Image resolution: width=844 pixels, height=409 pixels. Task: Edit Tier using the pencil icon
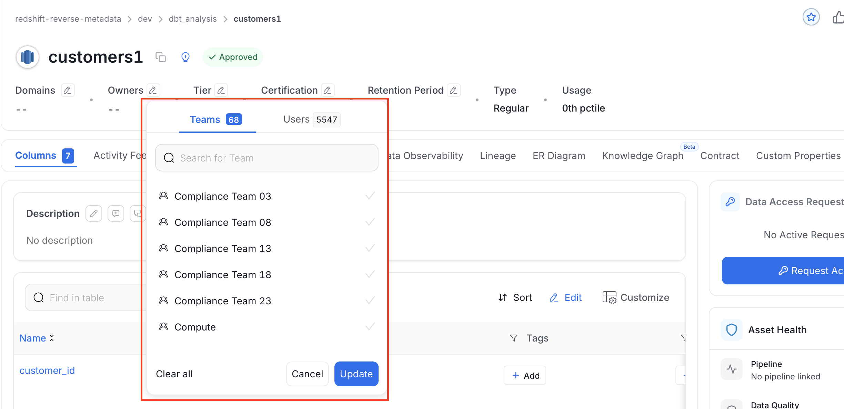click(x=221, y=90)
